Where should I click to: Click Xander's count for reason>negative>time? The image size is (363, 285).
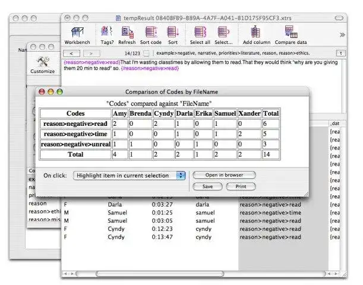click(250, 134)
